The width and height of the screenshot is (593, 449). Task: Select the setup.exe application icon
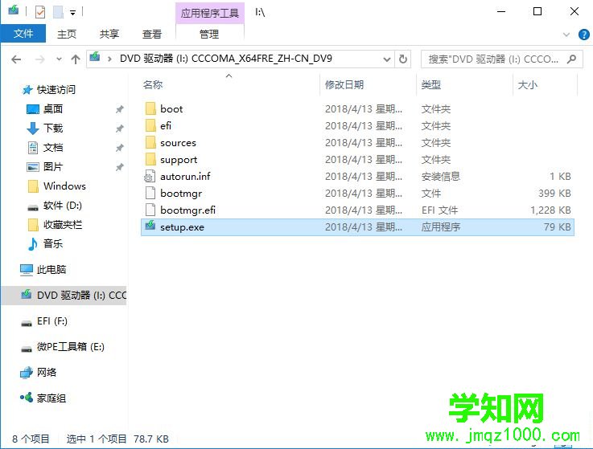click(150, 227)
